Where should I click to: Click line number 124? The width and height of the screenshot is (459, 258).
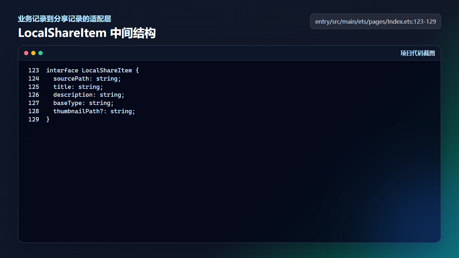click(x=34, y=78)
